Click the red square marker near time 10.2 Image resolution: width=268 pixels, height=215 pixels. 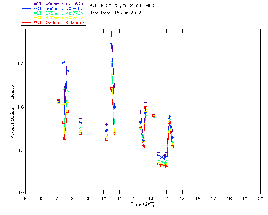106,139
